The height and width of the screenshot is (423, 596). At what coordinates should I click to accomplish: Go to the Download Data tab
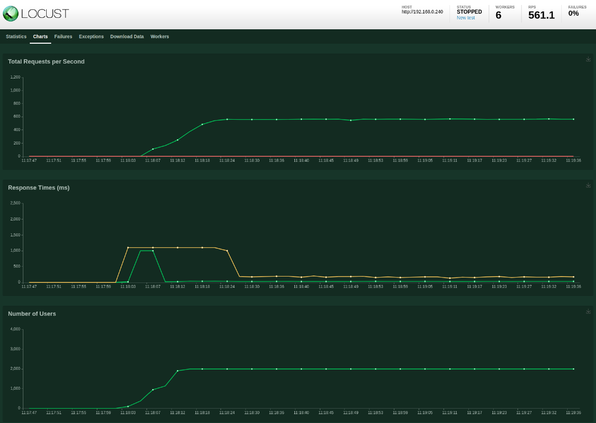click(127, 37)
